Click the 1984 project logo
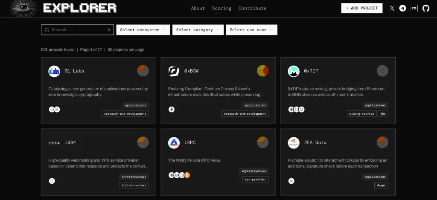 [54, 143]
